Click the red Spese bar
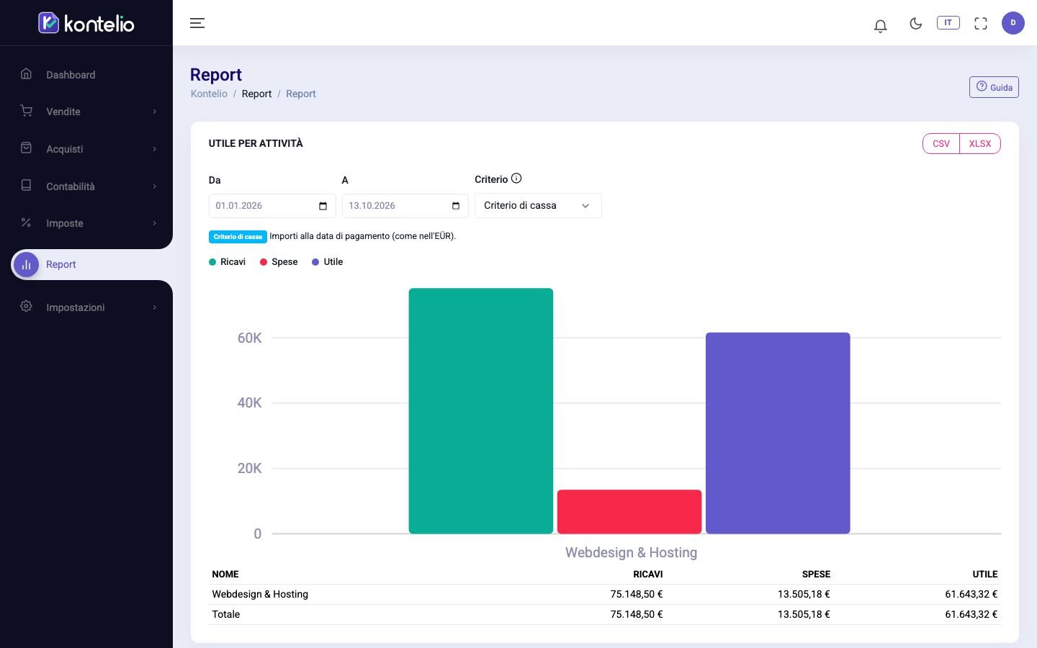Image resolution: width=1037 pixels, height=648 pixels. point(629,512)
